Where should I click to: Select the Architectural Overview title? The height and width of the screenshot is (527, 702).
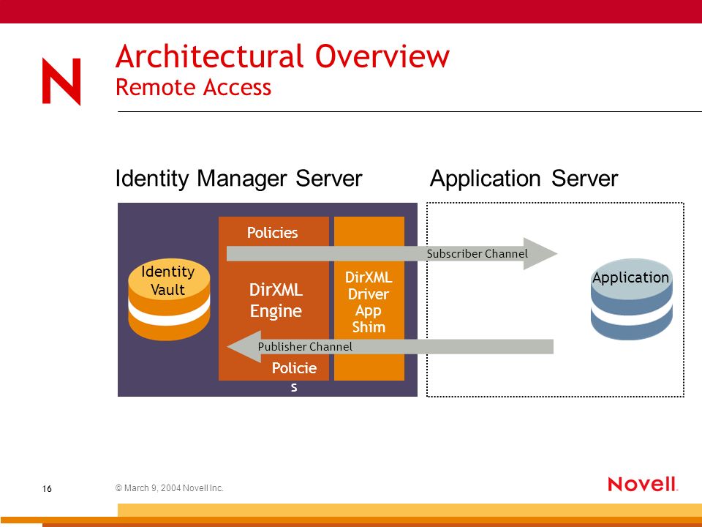(x=282, y=56)
